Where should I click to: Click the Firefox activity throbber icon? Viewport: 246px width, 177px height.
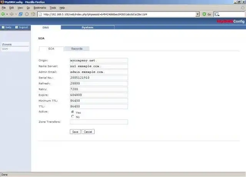coord(243,8)
